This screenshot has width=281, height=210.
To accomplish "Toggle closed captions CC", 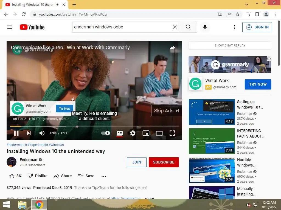I will pyautogui.click(x=120, y=133).
